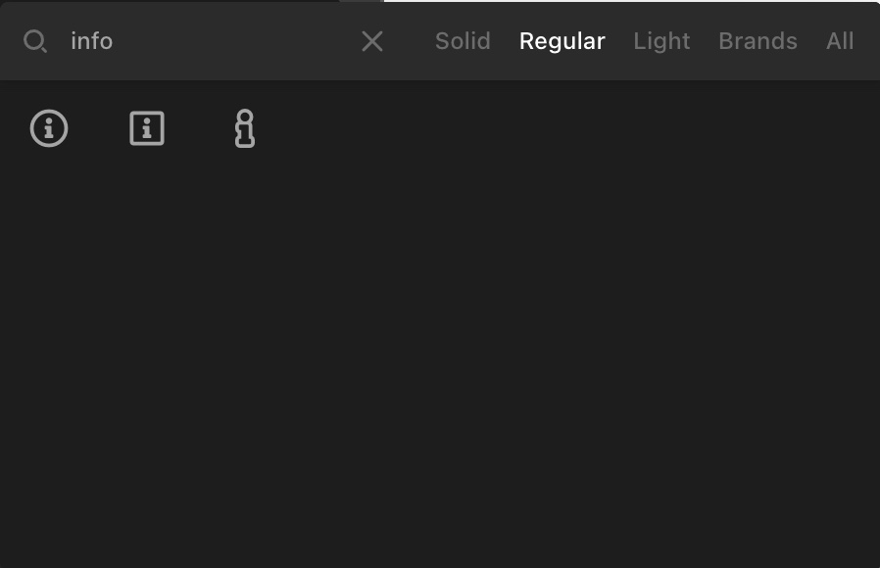Open the Brands icon tab
Screen dimensions: 880x568
point(758,41)
